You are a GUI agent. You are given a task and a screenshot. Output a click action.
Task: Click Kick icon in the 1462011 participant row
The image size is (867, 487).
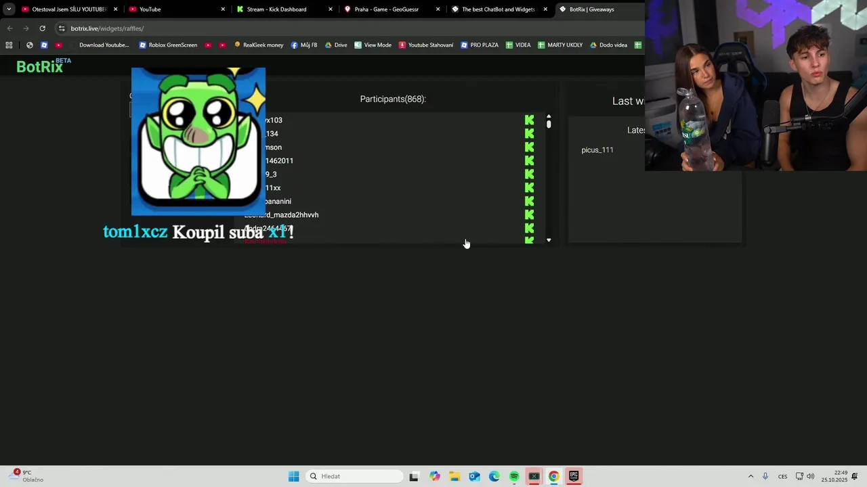coord(529,160)
